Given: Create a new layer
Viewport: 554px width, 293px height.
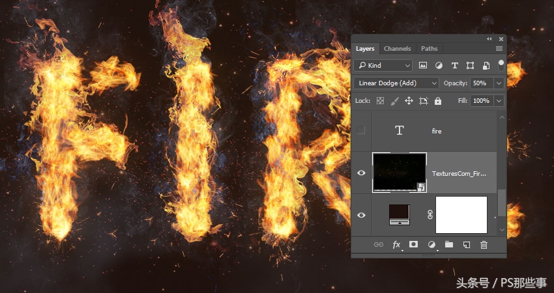Looking at the screenshot, I should click(467, 245).
